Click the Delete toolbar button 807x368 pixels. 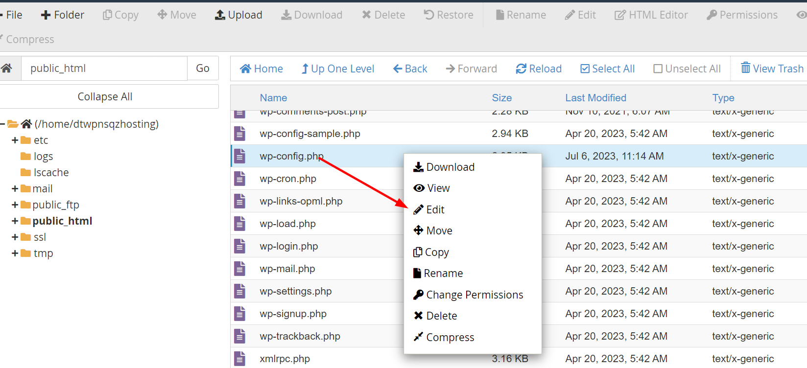click(x=383, y=15)
